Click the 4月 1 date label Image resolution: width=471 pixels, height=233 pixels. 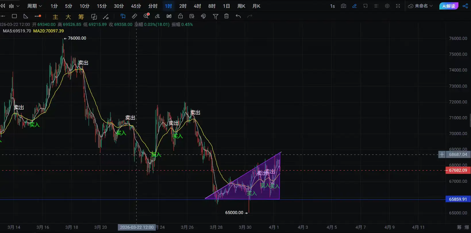(274, 227)
